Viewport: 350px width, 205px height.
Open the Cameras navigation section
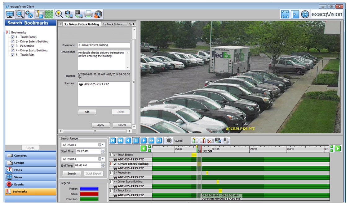click(31, 156)
